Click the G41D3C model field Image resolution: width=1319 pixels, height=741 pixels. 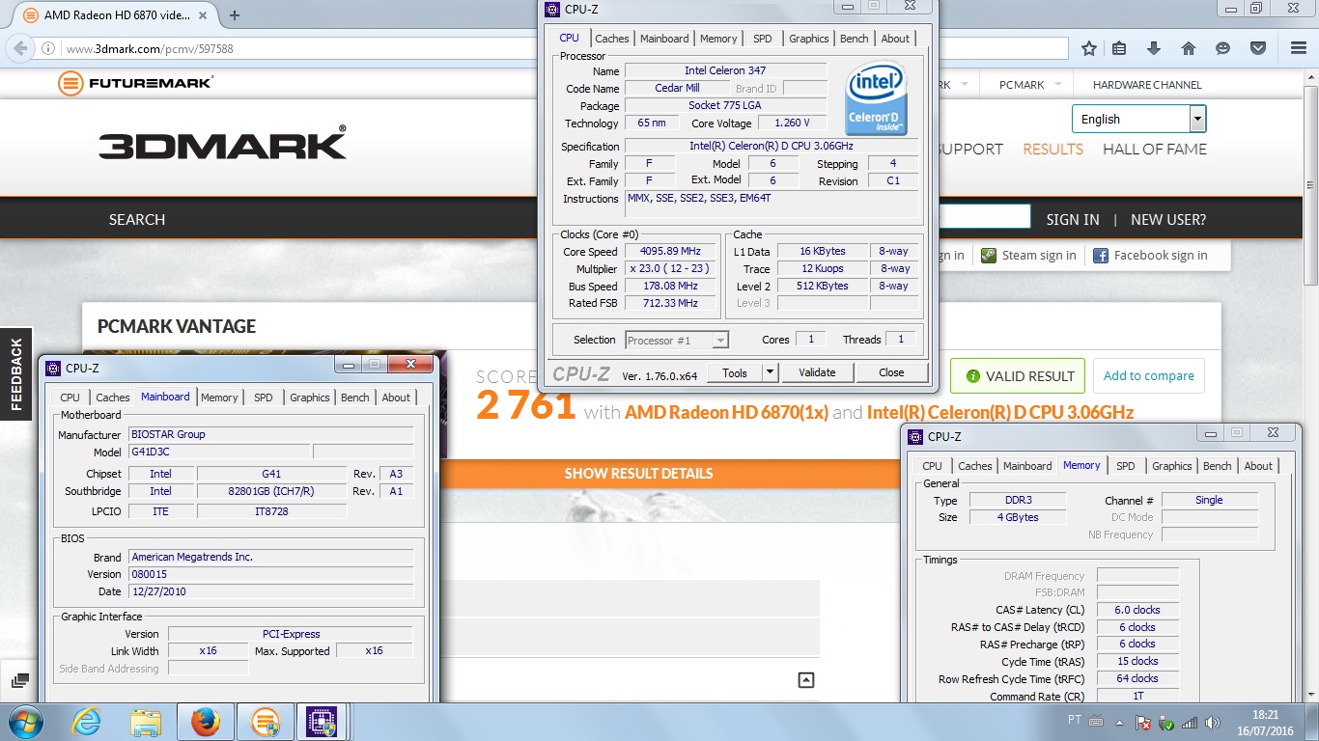point(219,452)
